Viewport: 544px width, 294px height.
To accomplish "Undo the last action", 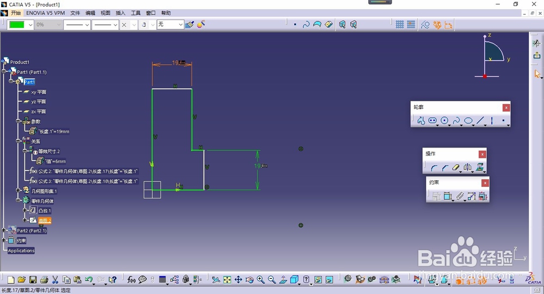I will tap(89, 279).
